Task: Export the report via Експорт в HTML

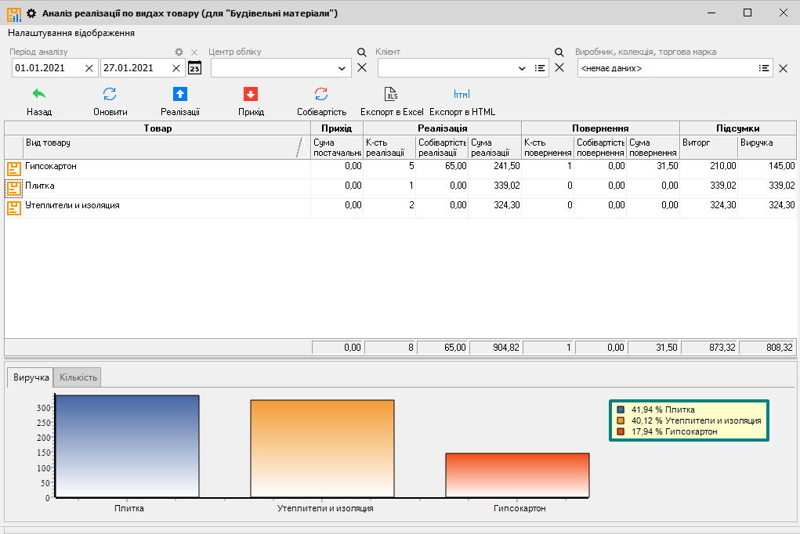Action: 462,95
